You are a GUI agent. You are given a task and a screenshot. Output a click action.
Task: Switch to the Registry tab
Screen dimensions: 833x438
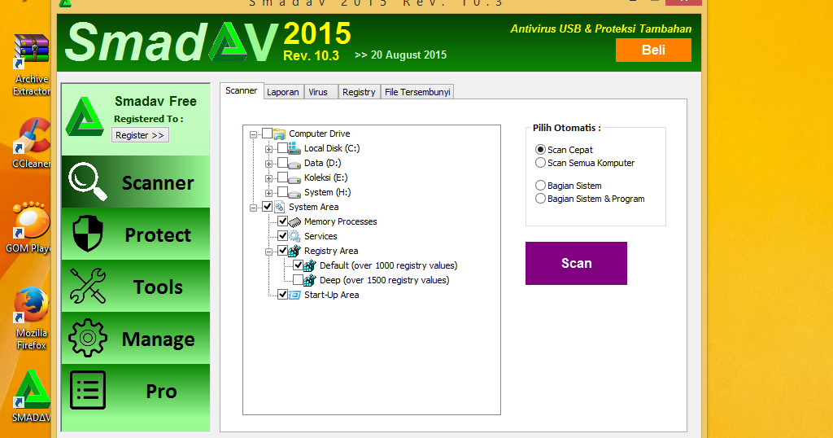359,92
